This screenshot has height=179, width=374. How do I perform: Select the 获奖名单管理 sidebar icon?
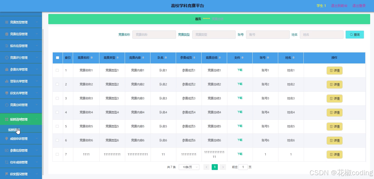(x=7, y=93)
